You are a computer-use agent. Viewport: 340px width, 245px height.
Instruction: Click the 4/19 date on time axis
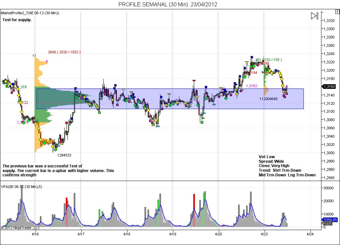coord(172,234)
